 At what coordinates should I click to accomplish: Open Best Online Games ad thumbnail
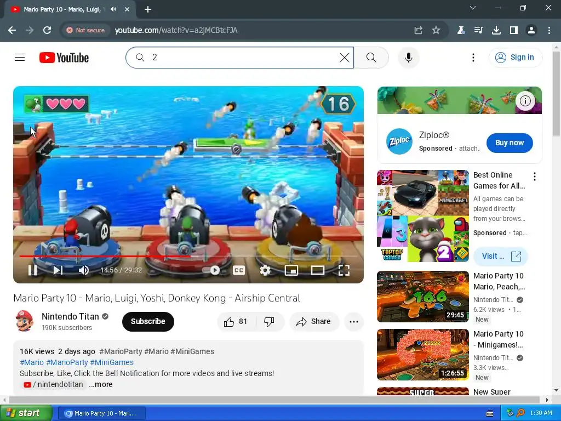(423, 216)
